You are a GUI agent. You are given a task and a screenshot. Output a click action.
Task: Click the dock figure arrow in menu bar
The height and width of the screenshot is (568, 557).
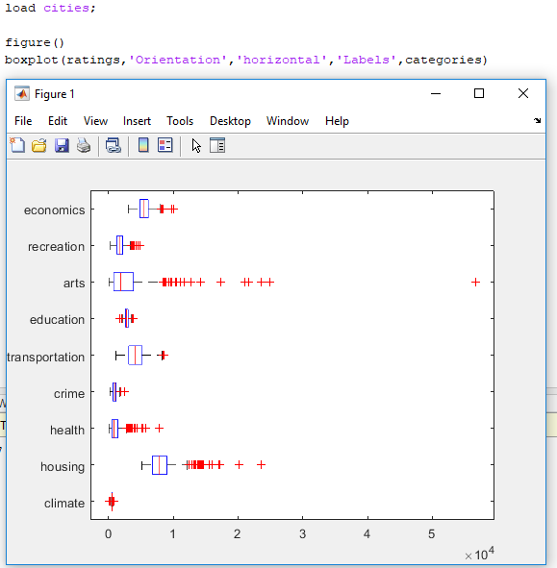(538, 121)
